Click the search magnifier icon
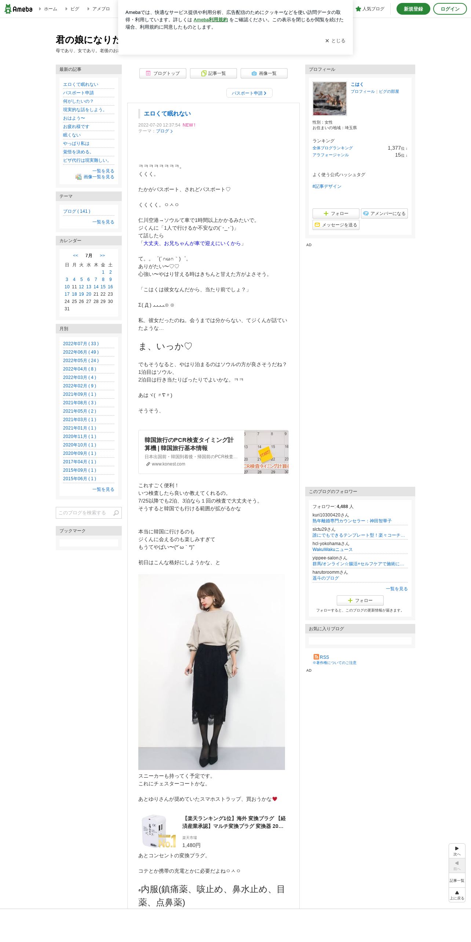 point(116,513)
